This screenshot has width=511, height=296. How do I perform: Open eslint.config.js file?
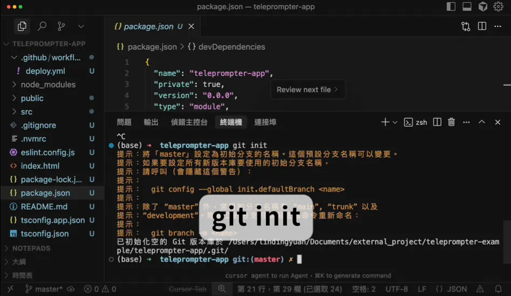(47, 152)
